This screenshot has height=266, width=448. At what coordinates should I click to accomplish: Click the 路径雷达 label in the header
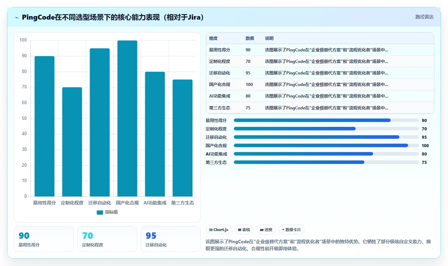pos(424,17)
